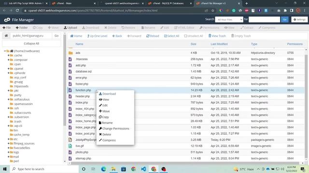Viewport: 309px width, 173px height.
Task: Open the All Your Files search dropdown
Action: coord(229,20)
